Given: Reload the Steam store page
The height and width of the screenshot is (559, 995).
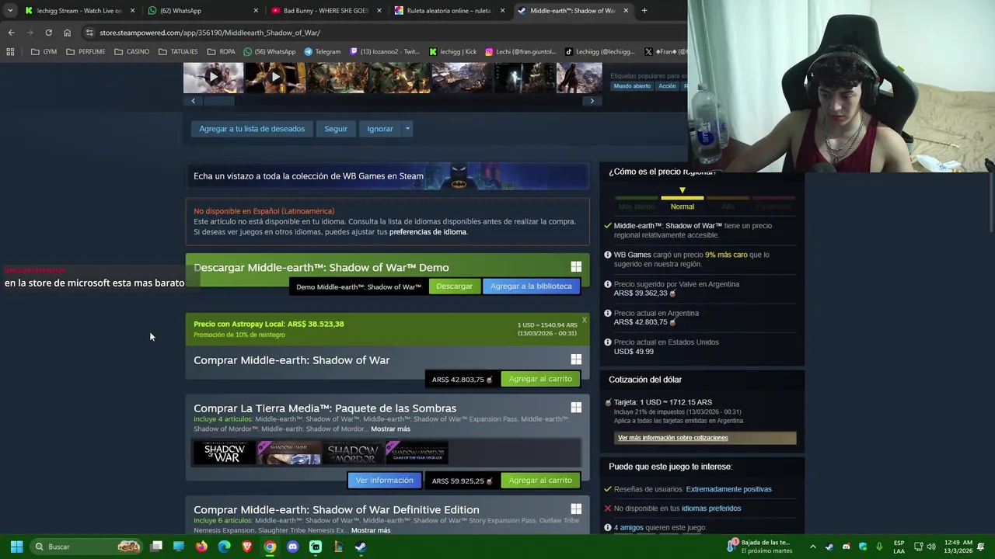Looking at the screenshot, I should pos(48,33).
